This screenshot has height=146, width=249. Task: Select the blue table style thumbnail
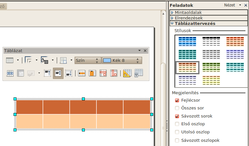187,41
